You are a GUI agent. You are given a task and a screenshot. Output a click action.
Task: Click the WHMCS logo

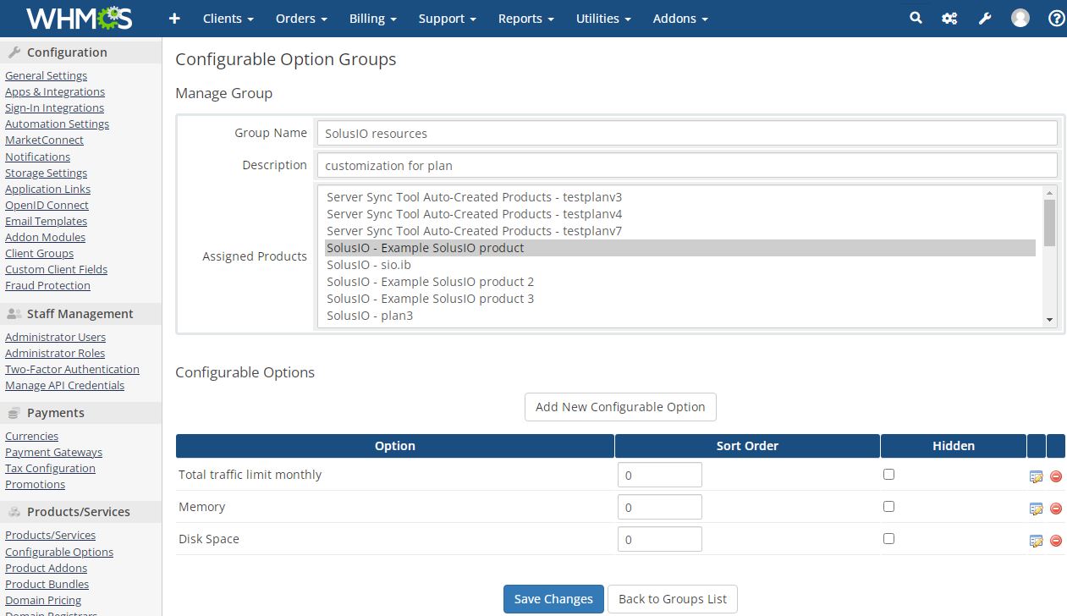(x=81, y=18)
